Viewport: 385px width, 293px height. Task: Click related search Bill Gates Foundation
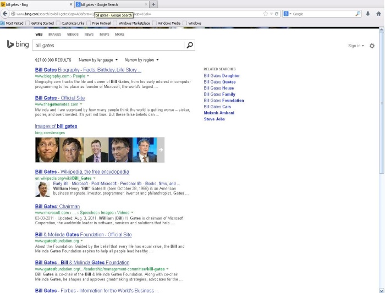tap(224, 101)
